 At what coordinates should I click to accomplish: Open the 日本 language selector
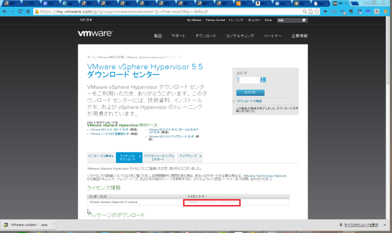[86, 20]
